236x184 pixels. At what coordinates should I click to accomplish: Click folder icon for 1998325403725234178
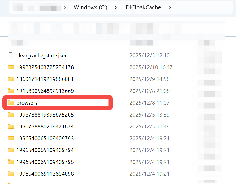pos(11,67)
